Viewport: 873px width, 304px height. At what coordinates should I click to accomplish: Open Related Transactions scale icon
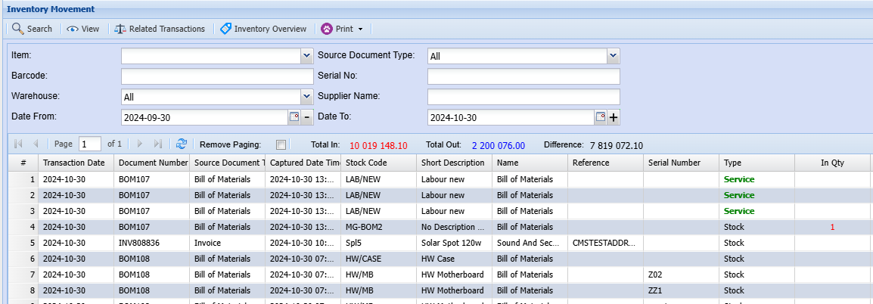point(120,29)
